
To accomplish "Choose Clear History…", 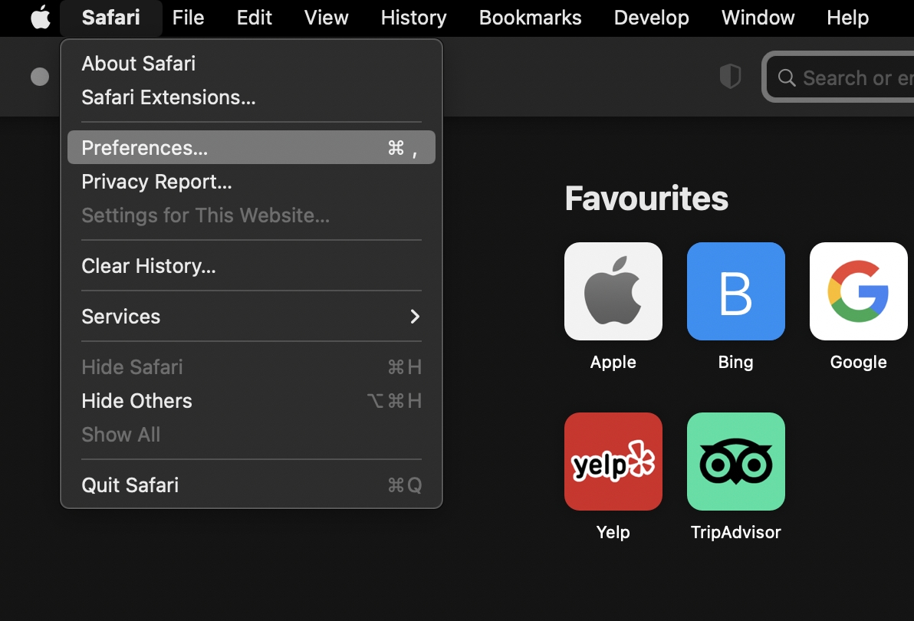I will point(252,265).
